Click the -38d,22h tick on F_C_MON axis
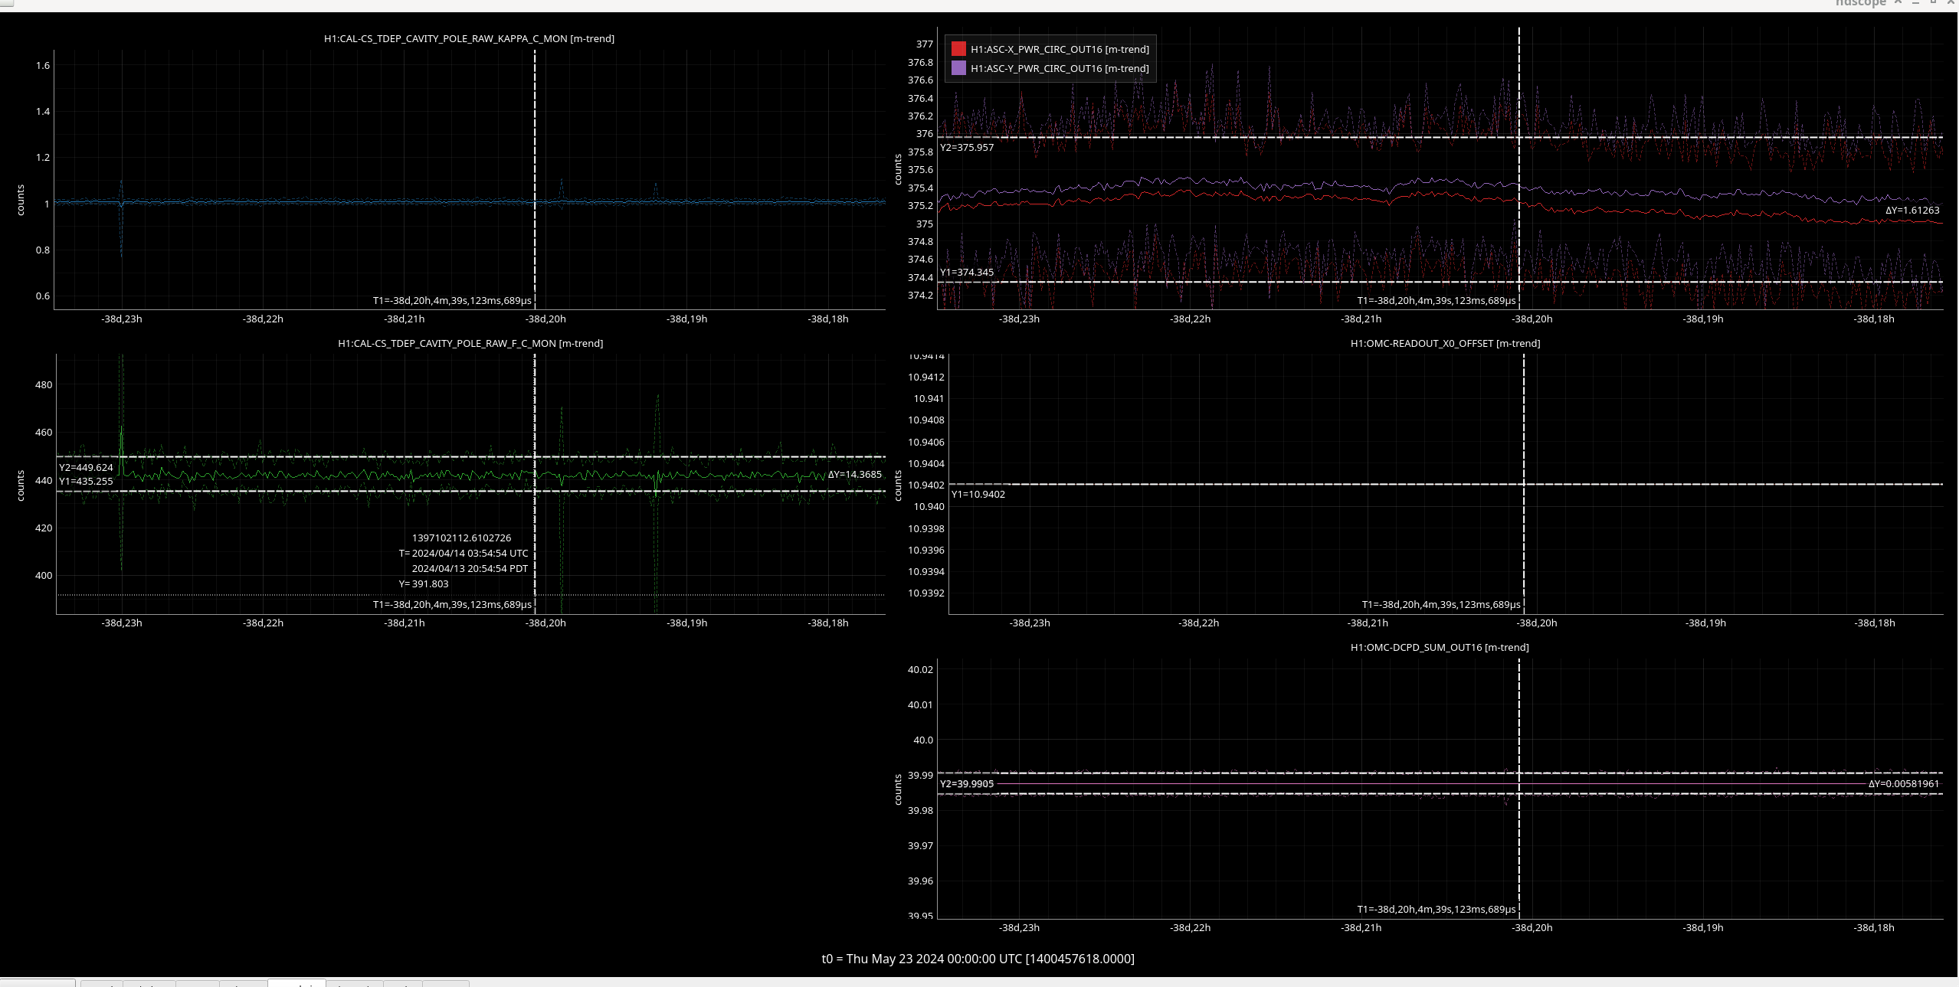 [263, 623]
